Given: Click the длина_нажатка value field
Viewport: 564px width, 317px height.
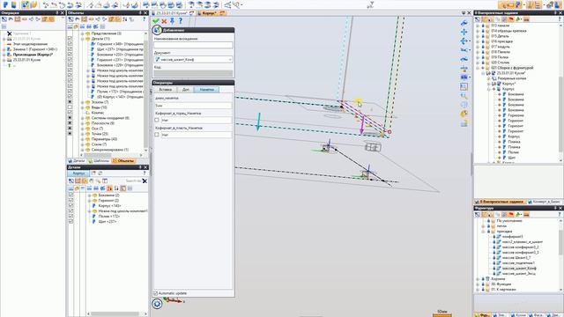Looking at the screenshot, I should pyautogui.click(x=193, y=106).
